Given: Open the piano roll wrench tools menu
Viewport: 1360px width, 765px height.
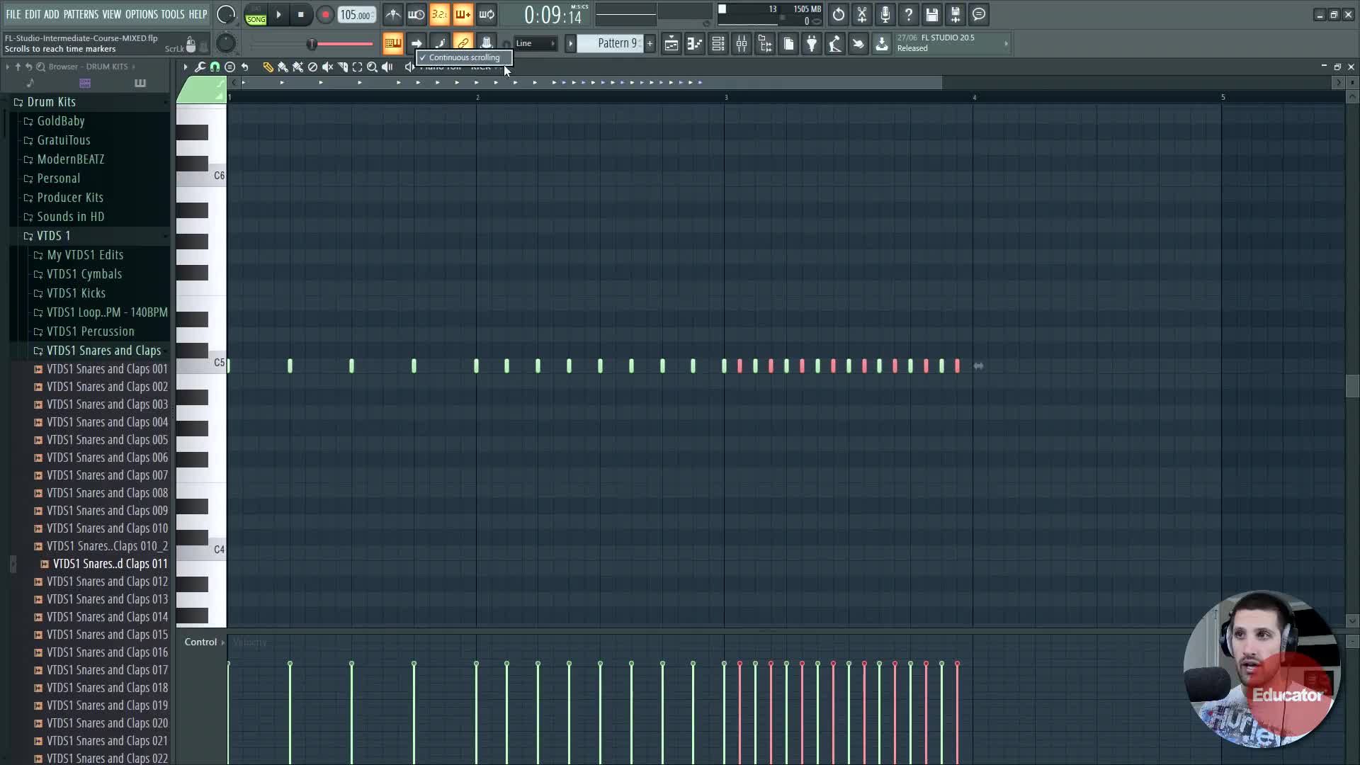Looking at the screenshot, I should pos(200,67).
